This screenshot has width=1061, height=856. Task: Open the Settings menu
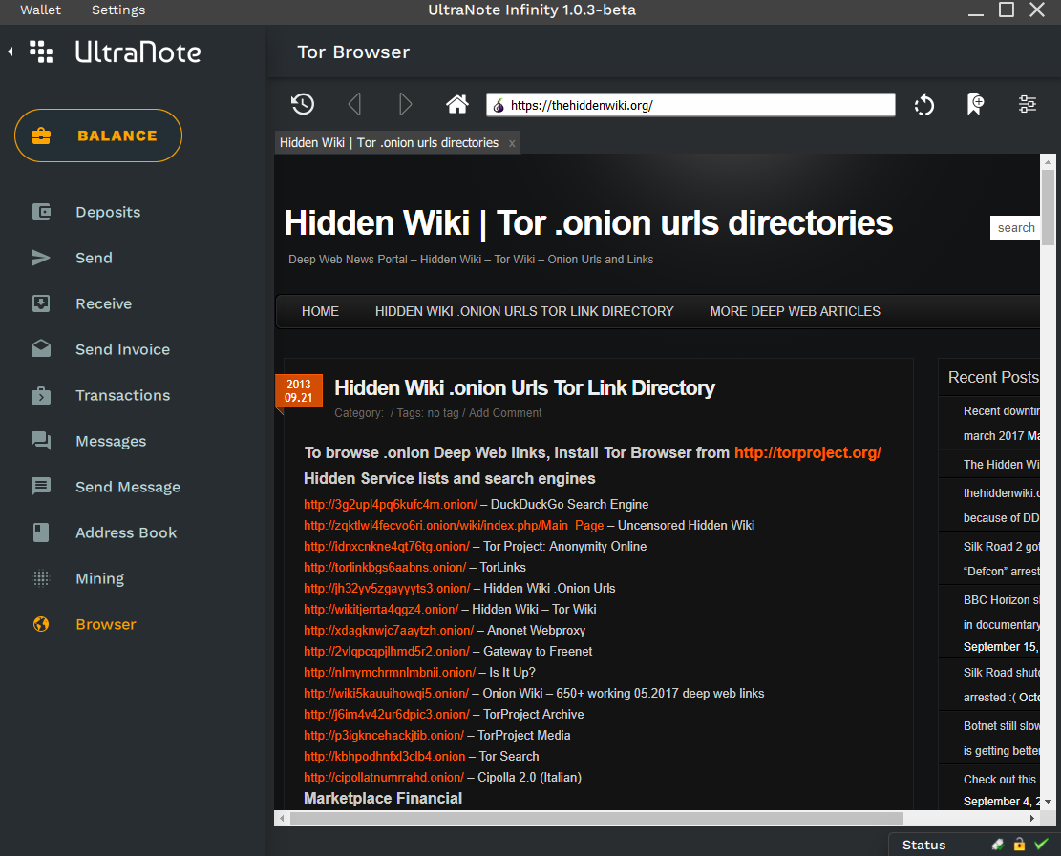tap(118, 10)
